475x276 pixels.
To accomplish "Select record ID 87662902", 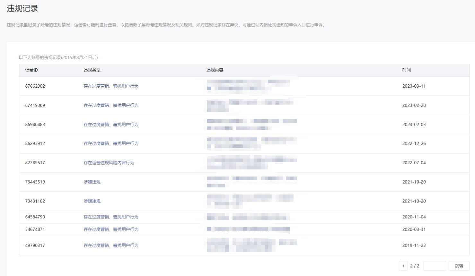I will click(35, 86).
